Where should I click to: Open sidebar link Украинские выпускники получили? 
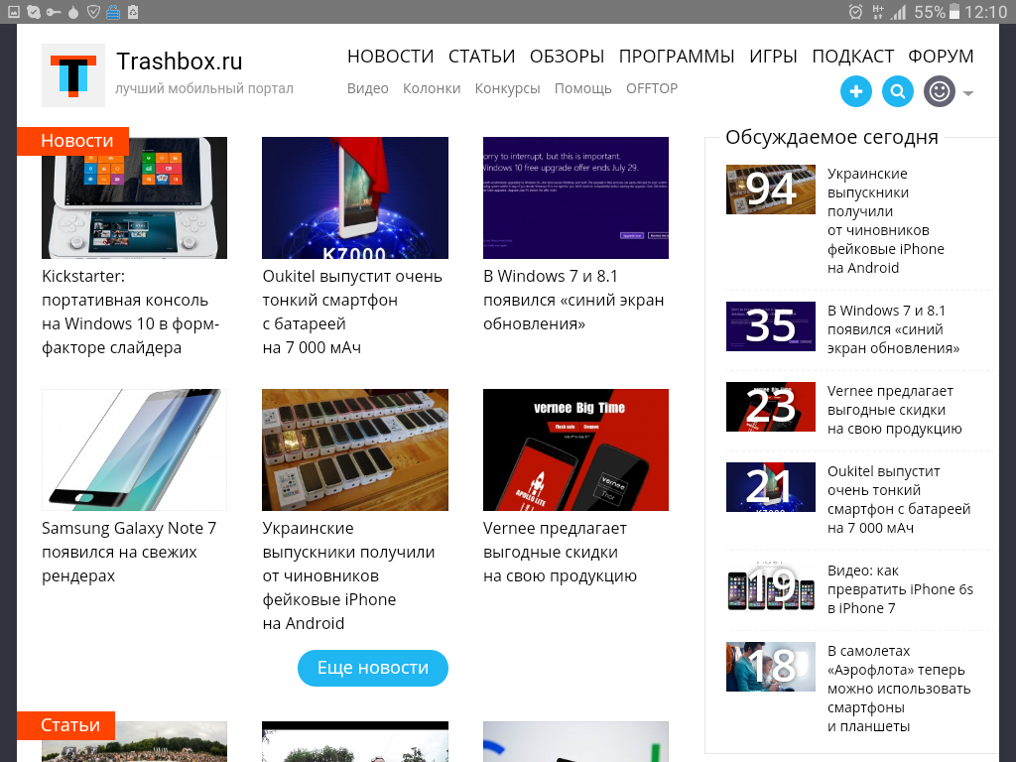pos(885,221)
